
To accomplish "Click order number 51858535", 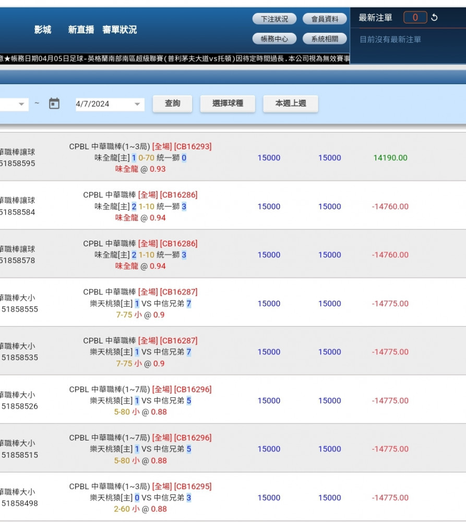I will click(x=20, y=358).
